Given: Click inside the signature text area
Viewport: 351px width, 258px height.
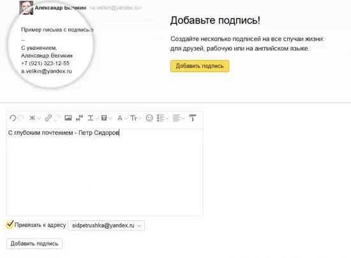Looking at the screenshot, I should [105, 172].
